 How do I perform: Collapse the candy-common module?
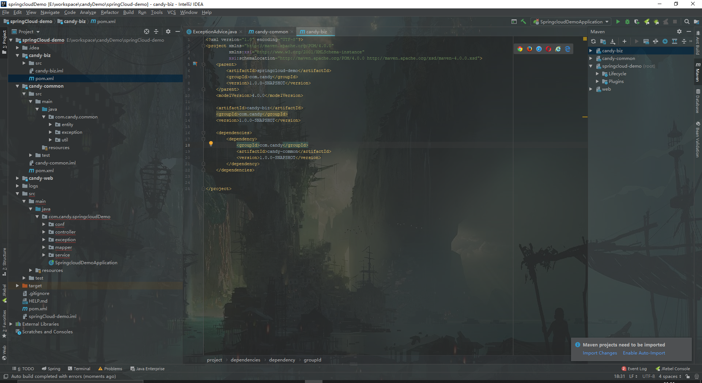point(17,86)
